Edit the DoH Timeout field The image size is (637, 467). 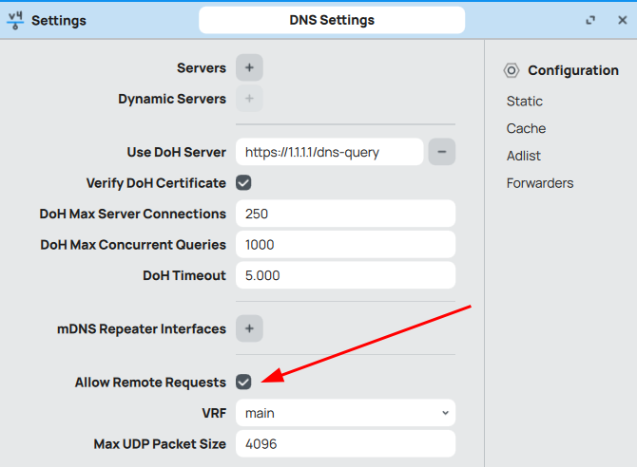345,275
